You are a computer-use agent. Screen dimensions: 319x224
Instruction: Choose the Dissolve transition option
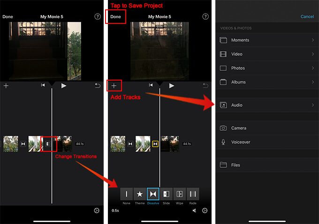(153, 194)
